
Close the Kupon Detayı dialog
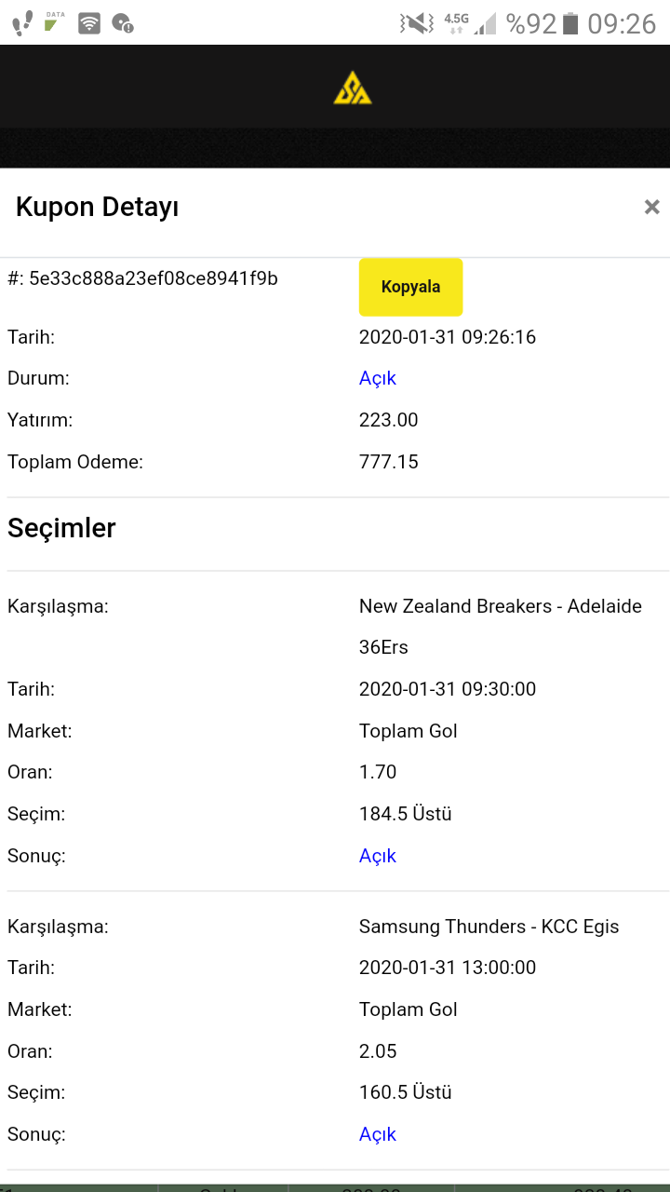pos(651,207)
